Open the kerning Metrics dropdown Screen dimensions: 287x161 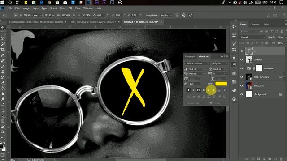point(203,73)
